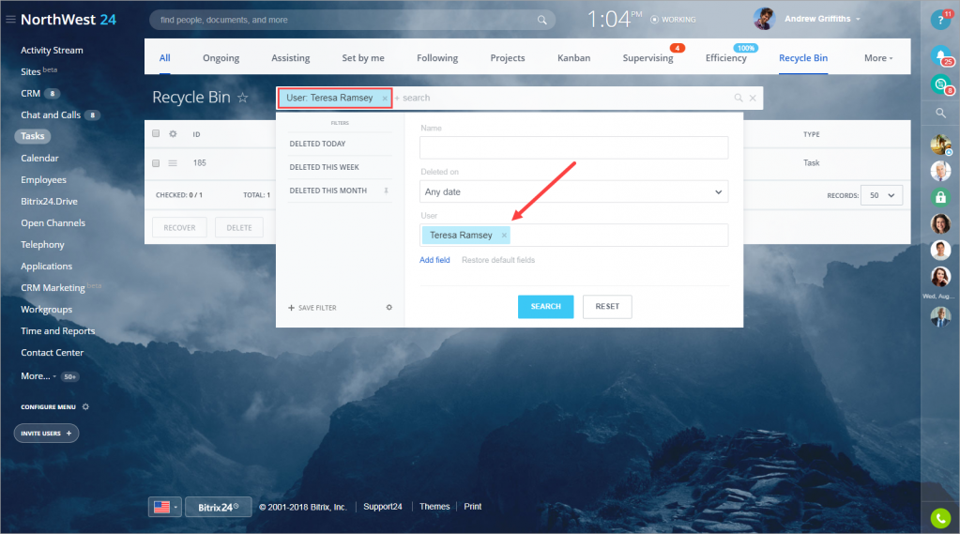
Task: Switch to the Ongoing tab
Action: point(221,58)
